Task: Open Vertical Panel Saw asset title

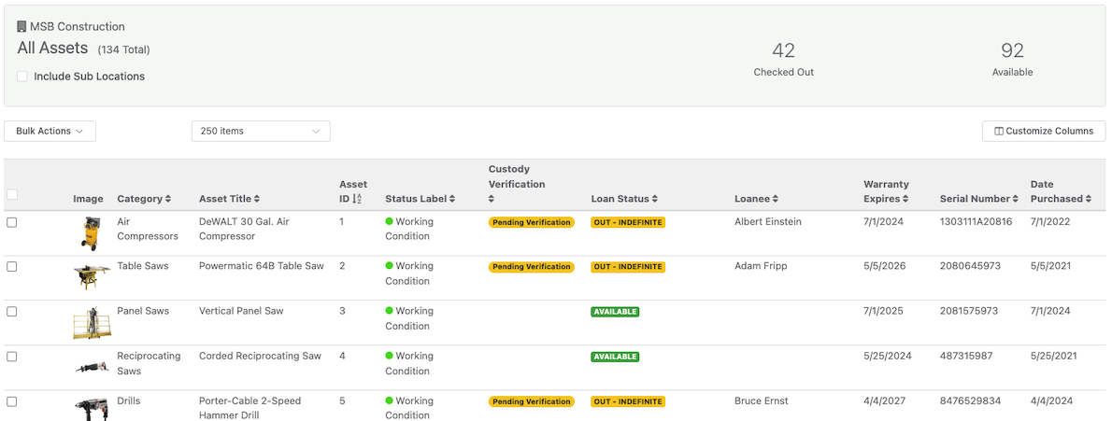Action: pos(241,311)
